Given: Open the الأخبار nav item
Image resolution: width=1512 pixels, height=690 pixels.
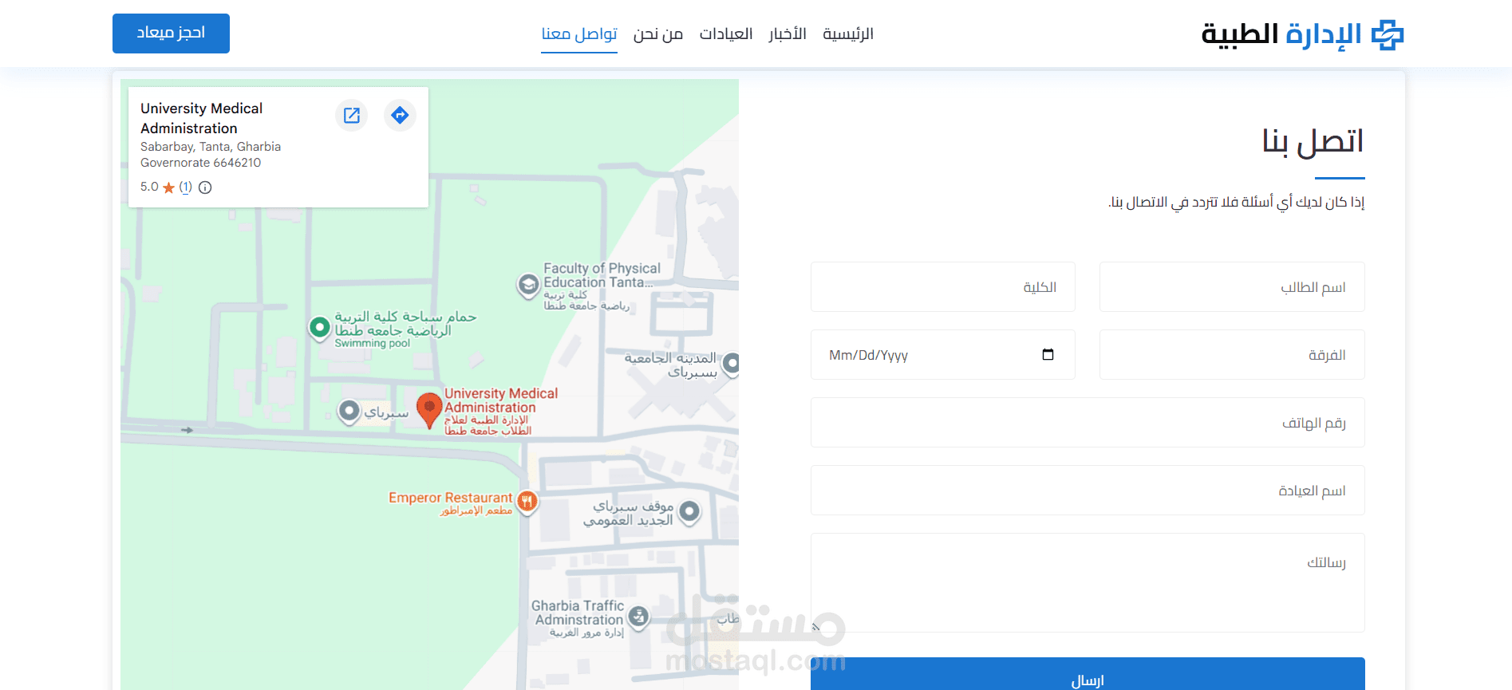Looking at the screenshot, I should [x=788, y=34].
